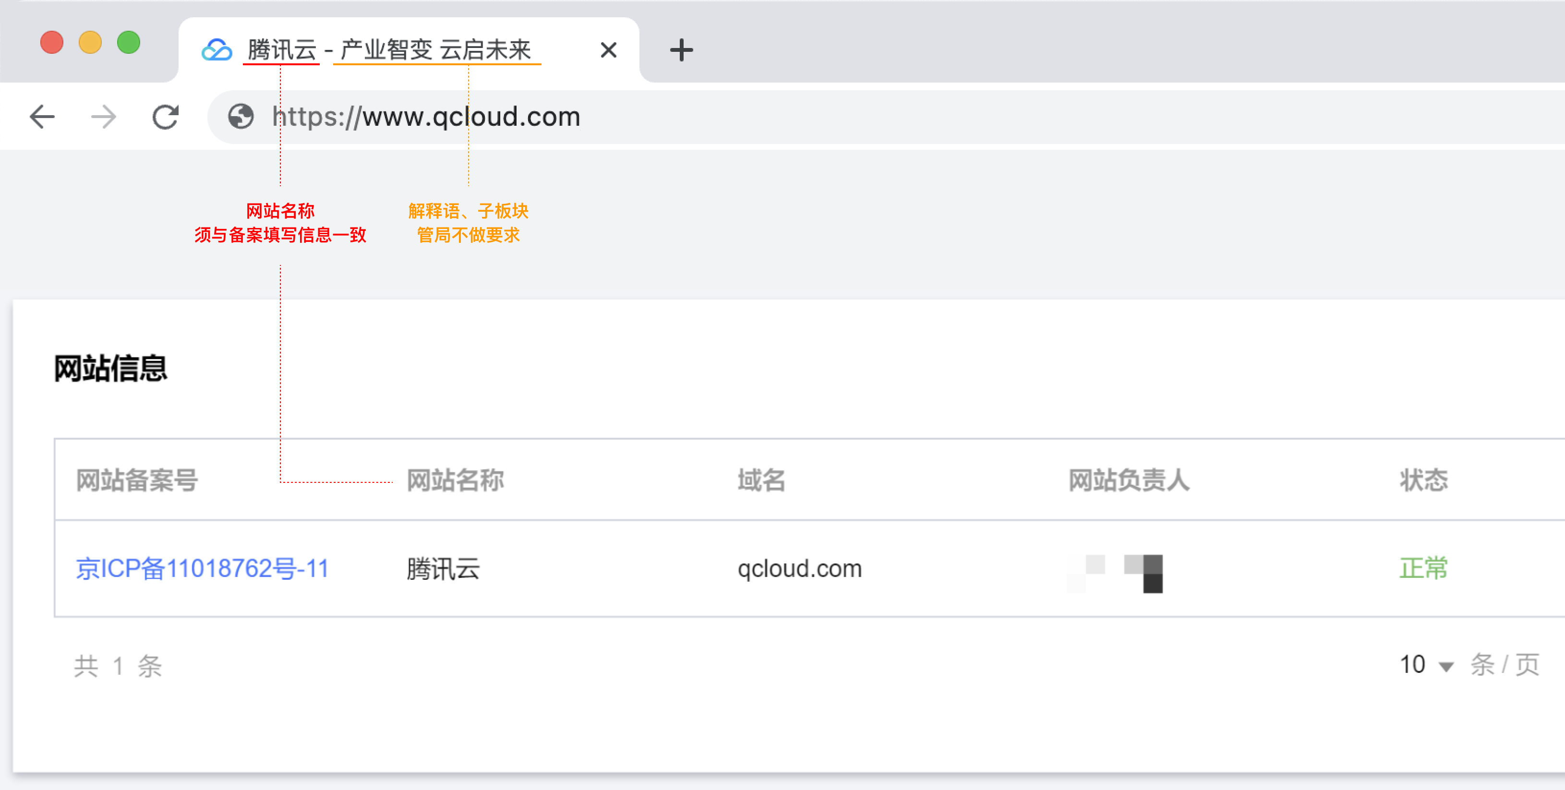Screen dimensions: 1565x790
Task: Click the qcloud.com domain cell
Action: click(x=799, y=569)
